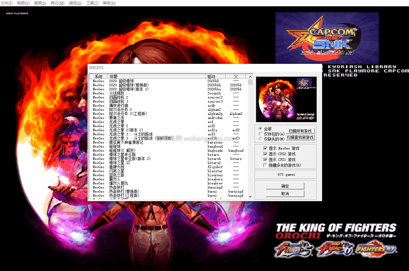409x271 pixels.
Task: Select the 2020 超级棒球(替换版) row
Action: click(x=168, y=85)
